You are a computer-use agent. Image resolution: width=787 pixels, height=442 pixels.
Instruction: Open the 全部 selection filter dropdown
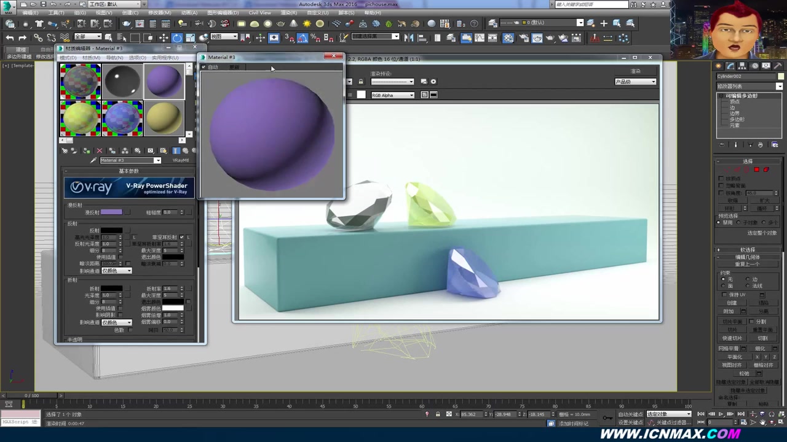88,37
